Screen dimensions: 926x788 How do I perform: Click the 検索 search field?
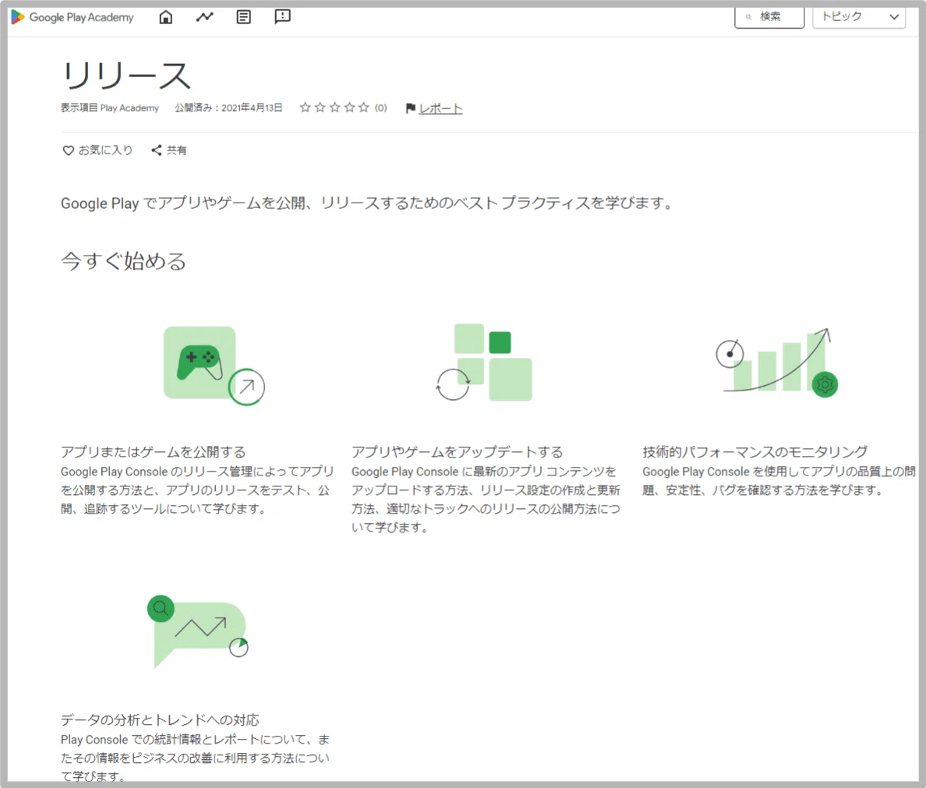(769, 16)
